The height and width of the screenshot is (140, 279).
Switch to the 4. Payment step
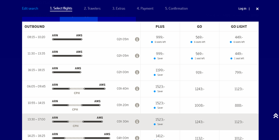pos(145,8)
